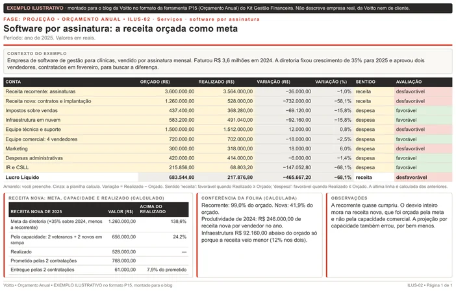
Task: Click the 'RECEITA NOVA: META, CAPACIDADE E REALIZADO' heading
Action: point(86,198)
